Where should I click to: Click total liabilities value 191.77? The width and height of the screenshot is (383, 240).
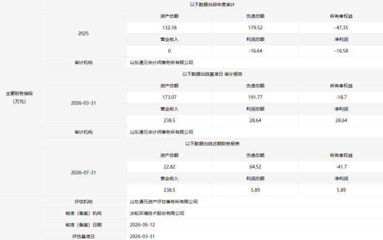255,97
